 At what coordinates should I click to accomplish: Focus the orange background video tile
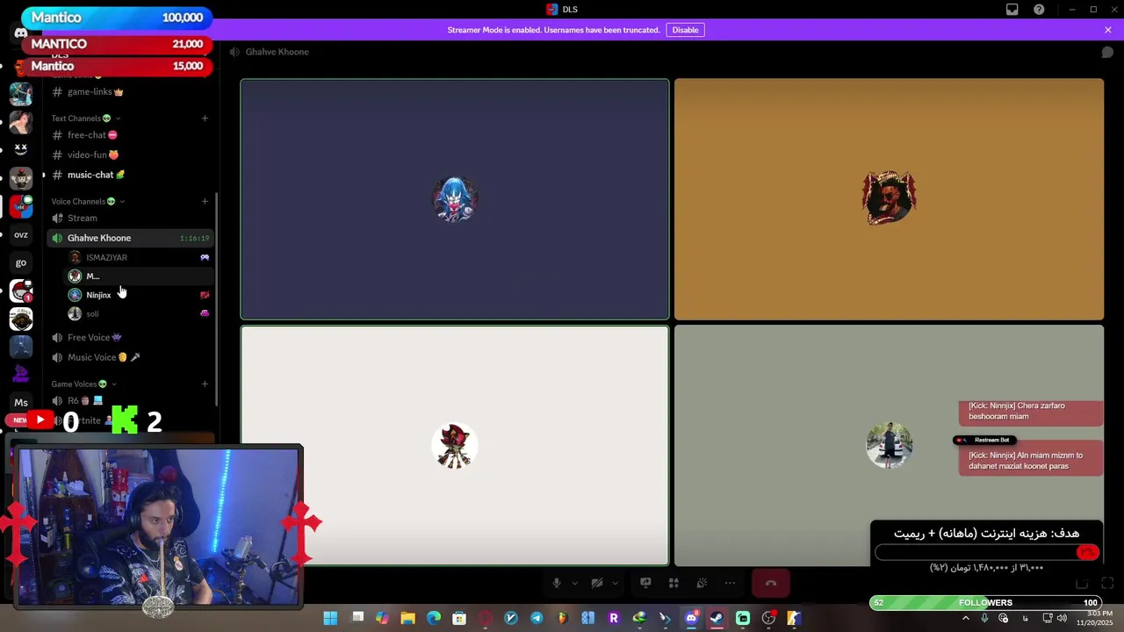coord(889,199)
